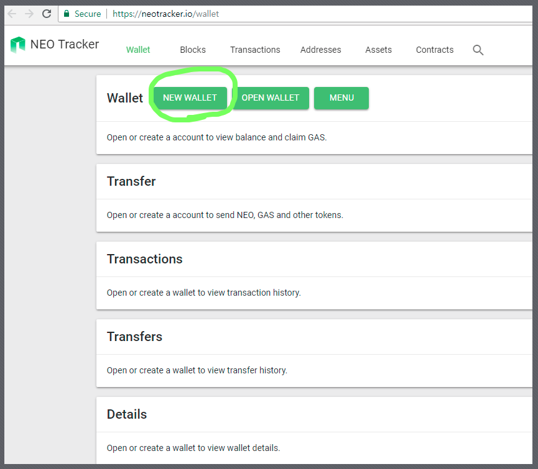The height and width of the screenshot is (469, 538).
Task: Open the Wallet navigation tab
Action: (x=138, y=50)
